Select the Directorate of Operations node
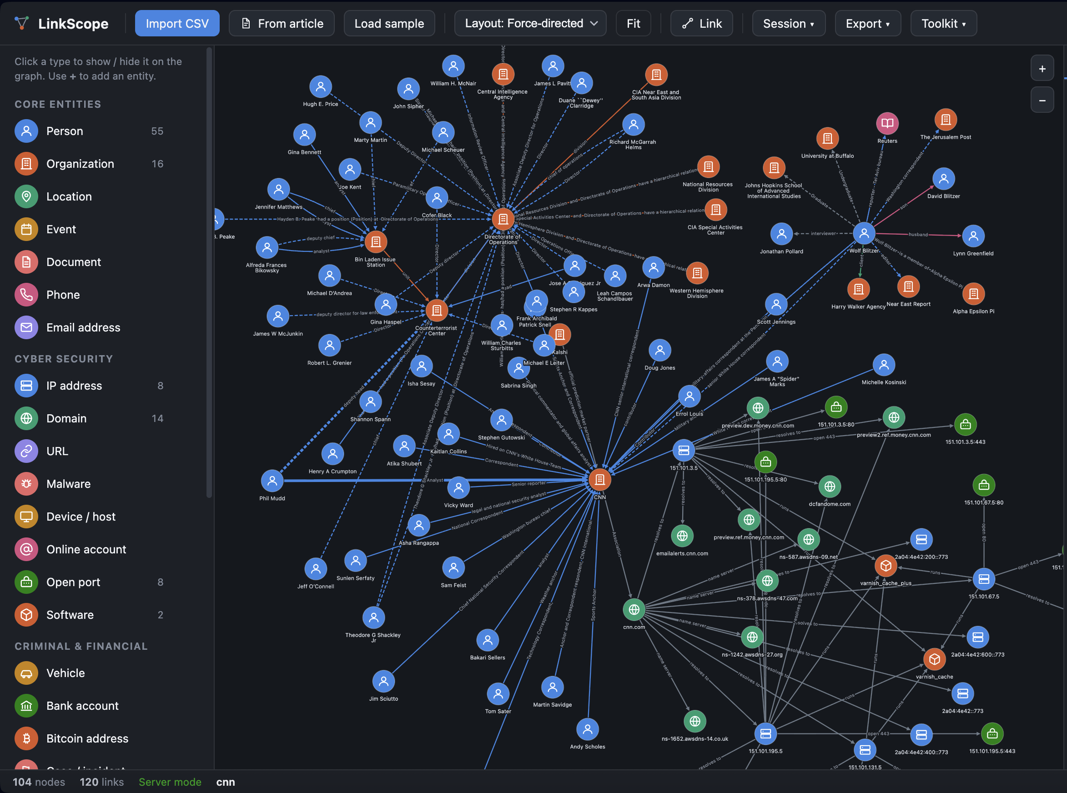This screenshot has width=1067, height=793. click(x=503, y=219)
